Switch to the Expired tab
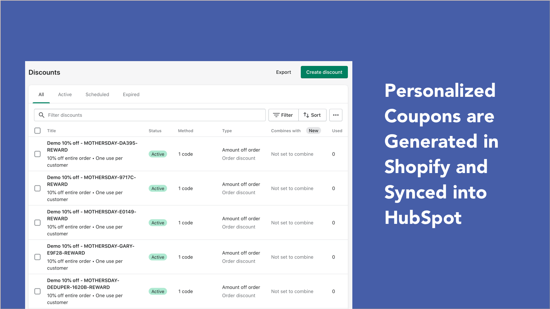This screenshot has width=550, height=309. click(131, 94)
